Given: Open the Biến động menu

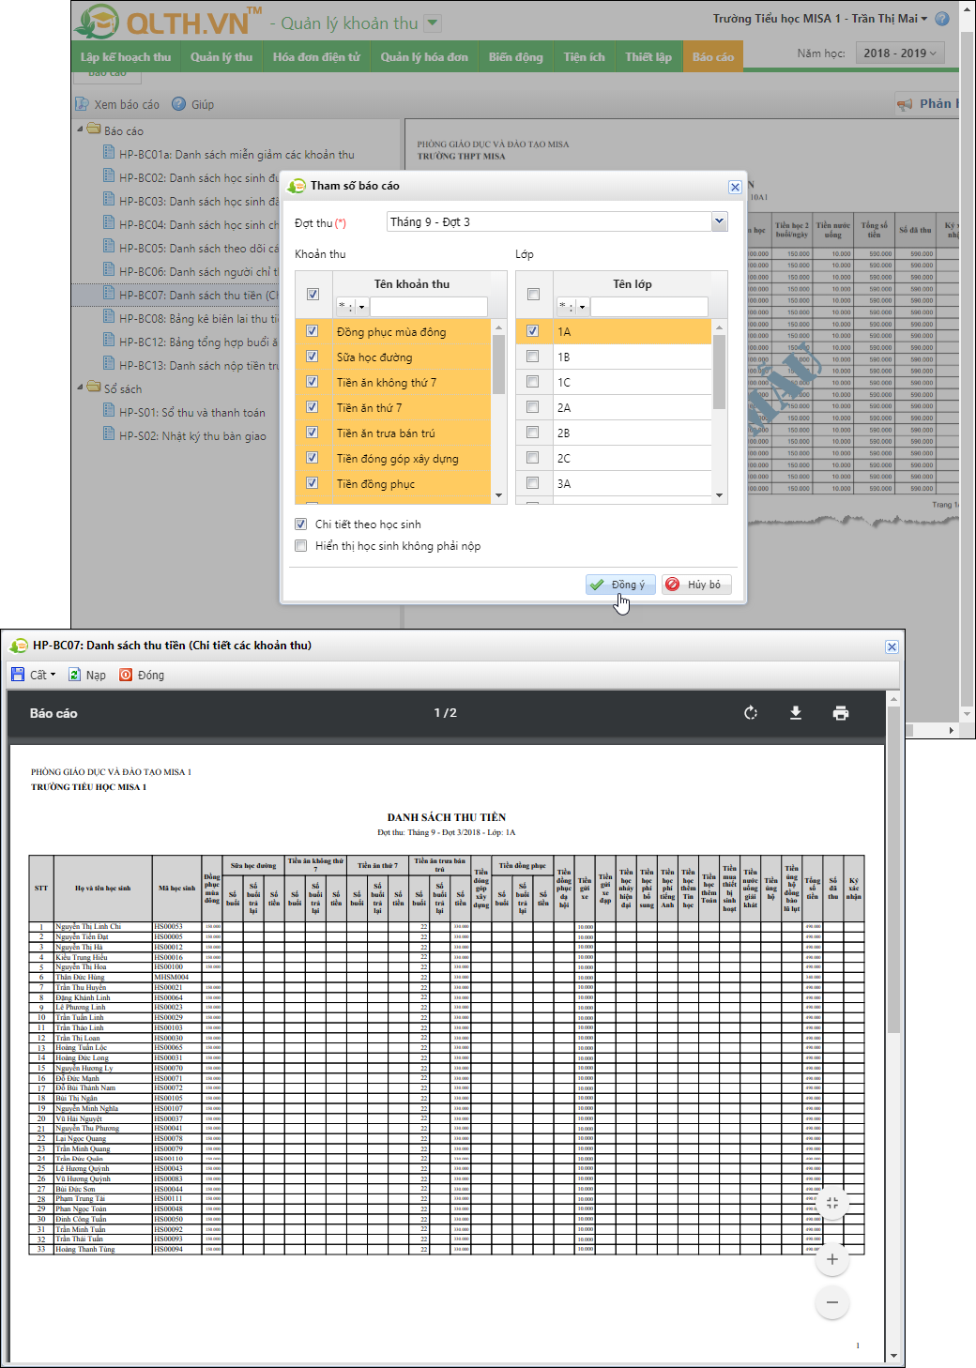Looking at the screenshot, I should [x=516, y=57].
